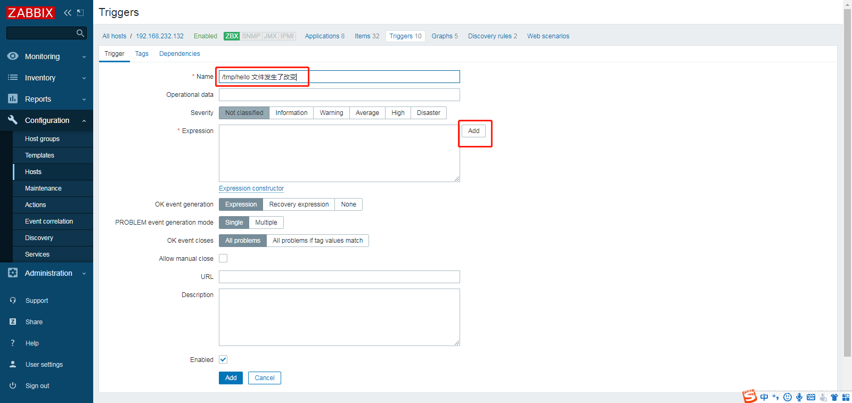Expand the Monitoring menu chevron

click(x=84, y=56)
